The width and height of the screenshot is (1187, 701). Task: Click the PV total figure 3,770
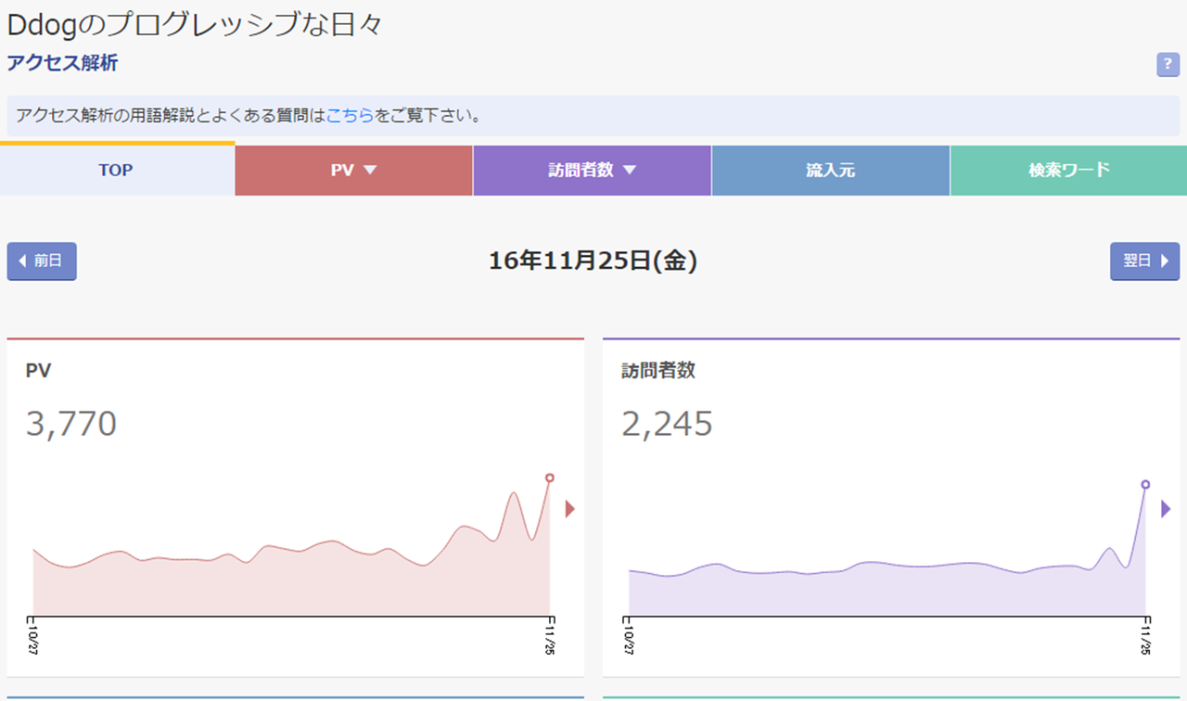click(x=69, y=422)
